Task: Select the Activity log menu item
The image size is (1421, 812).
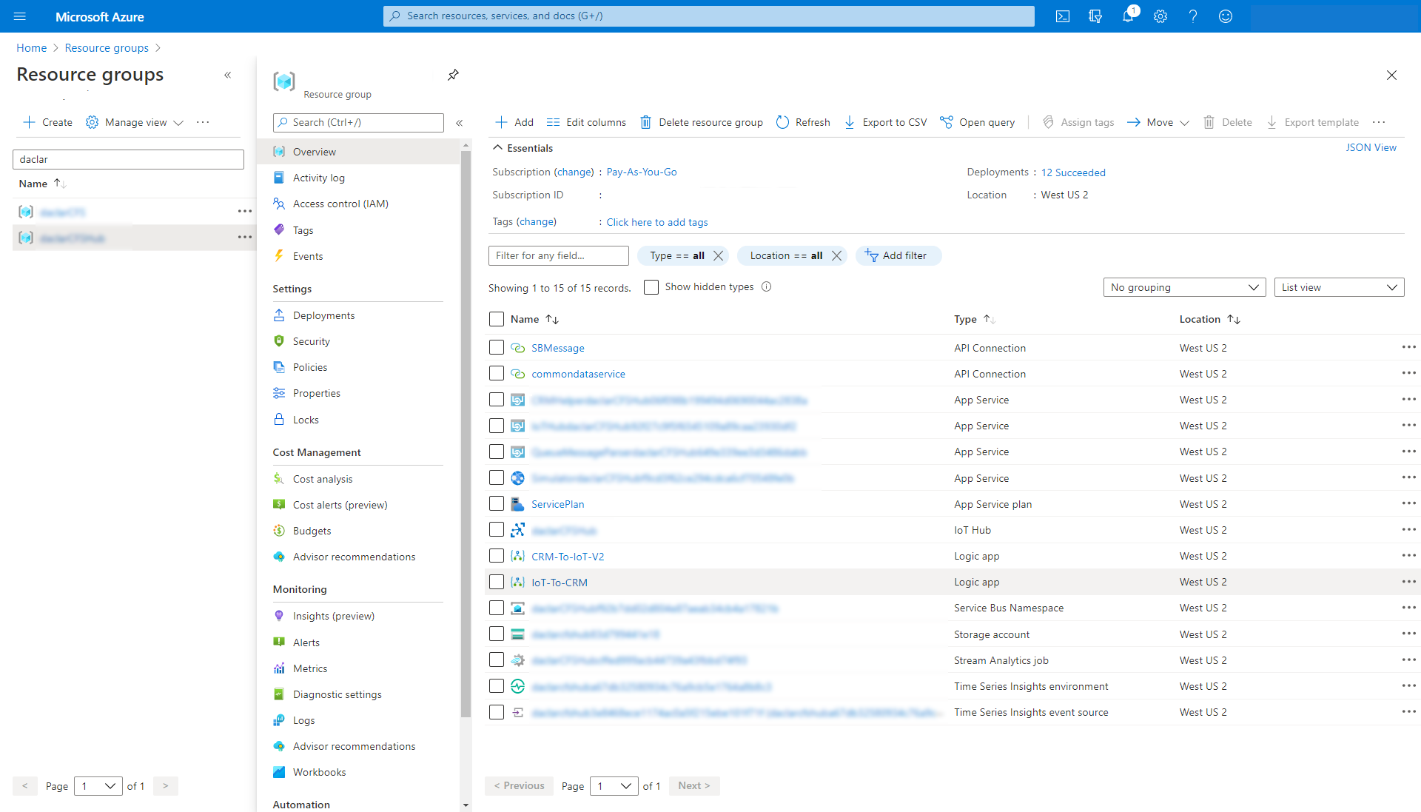Action: [x=318, y=177]
